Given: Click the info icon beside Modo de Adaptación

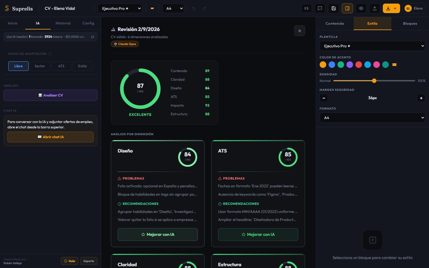Looking at the screenshot, I should [50, 54].
